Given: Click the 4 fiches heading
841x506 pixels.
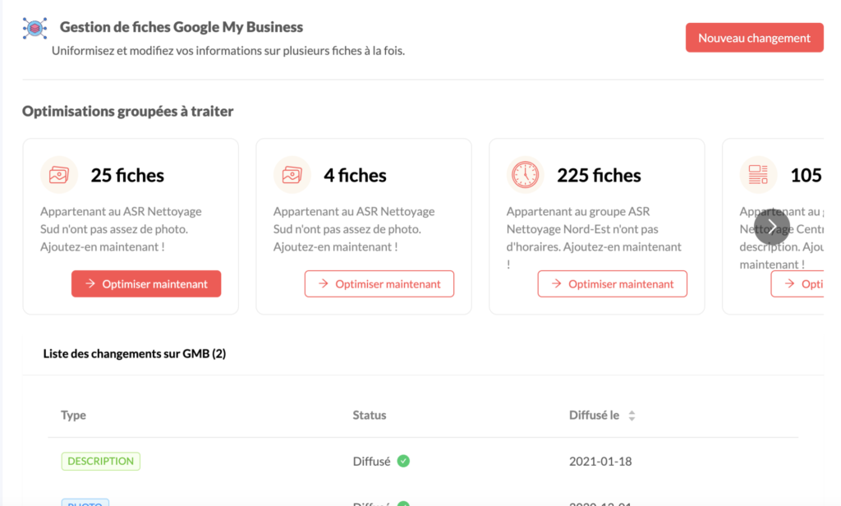Looking at the screenshot, I should pyautogui.click(x=355, y=176).
